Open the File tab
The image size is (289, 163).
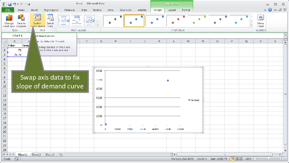(x=8, y=10)
